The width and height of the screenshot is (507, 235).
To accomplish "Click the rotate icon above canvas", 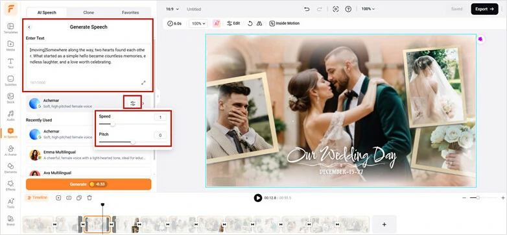I will pos(250,23).
